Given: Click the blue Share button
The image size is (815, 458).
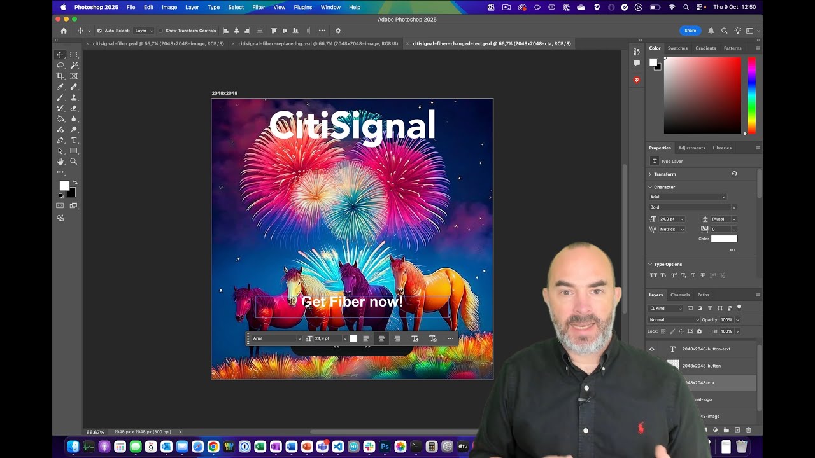Looking at the screenshot, I should click(x=690, y=31).
